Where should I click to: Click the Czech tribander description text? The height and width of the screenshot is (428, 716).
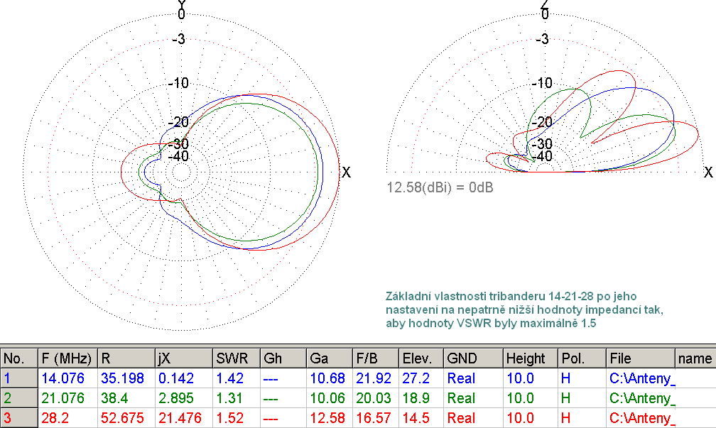[524, 309]
